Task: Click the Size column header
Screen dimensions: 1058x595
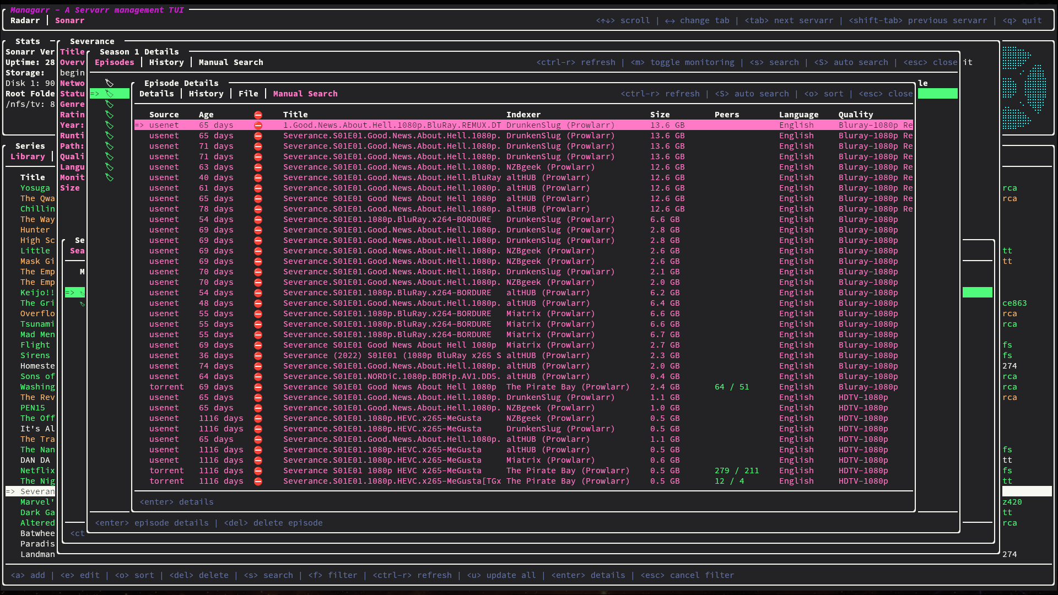Action: pyautogui.click(x=660, y=115)
